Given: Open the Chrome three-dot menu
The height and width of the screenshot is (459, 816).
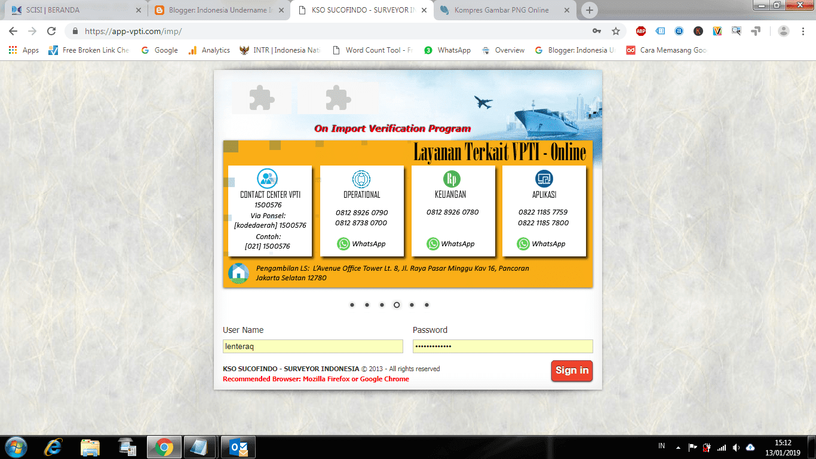Looking at the screenshot, I should point(802,31).
